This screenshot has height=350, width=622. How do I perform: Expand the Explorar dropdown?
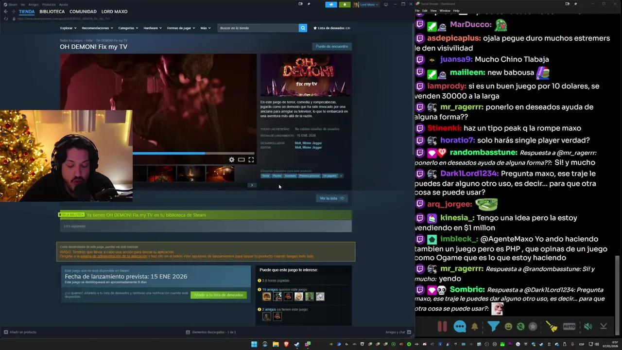68,28
